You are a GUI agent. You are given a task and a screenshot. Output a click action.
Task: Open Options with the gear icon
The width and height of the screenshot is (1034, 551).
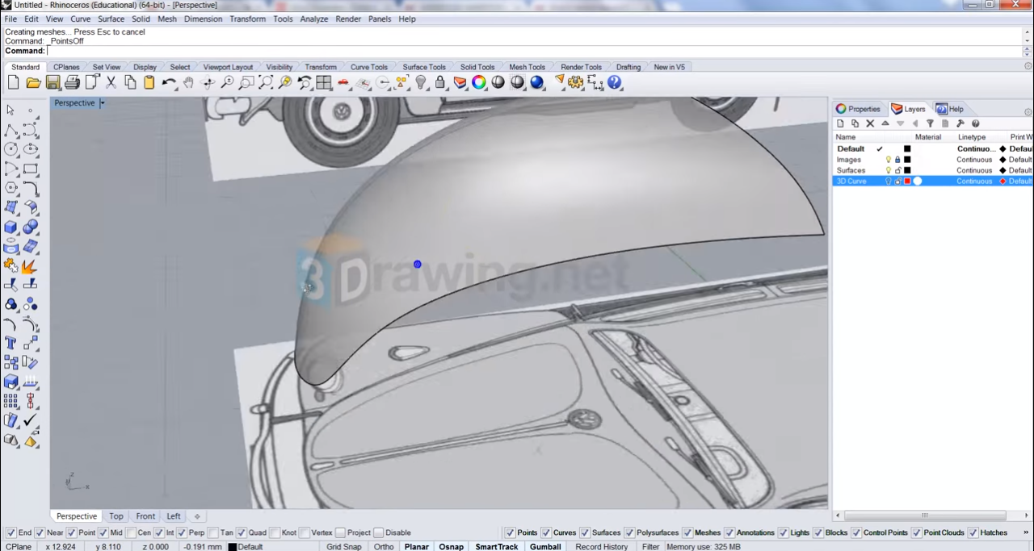[576, 82]
